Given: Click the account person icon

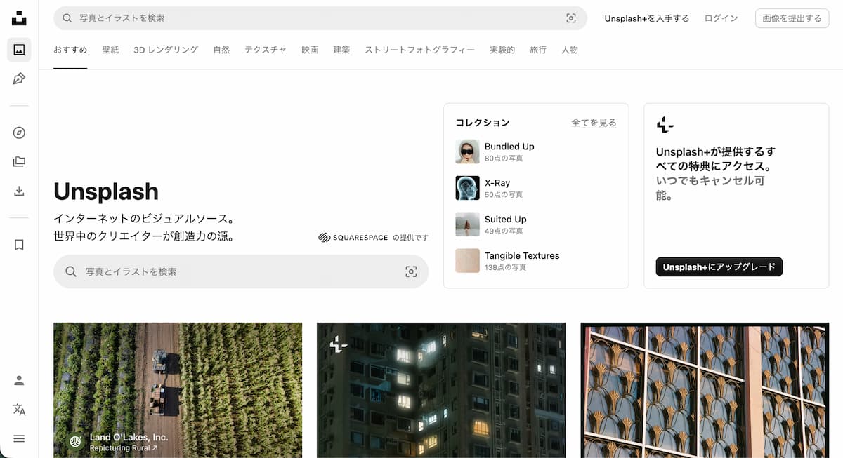Looking at the screenshot, I should (19, 380).
